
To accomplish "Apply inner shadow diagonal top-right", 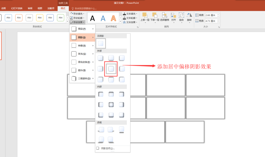I will click(122, 94).
